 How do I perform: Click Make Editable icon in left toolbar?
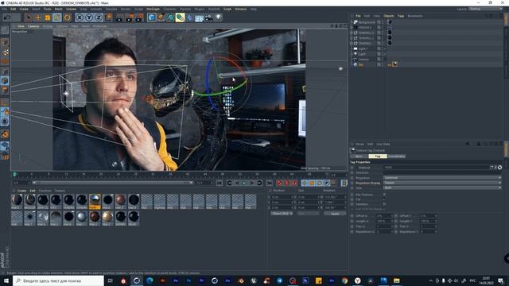(x=5, y=30)
